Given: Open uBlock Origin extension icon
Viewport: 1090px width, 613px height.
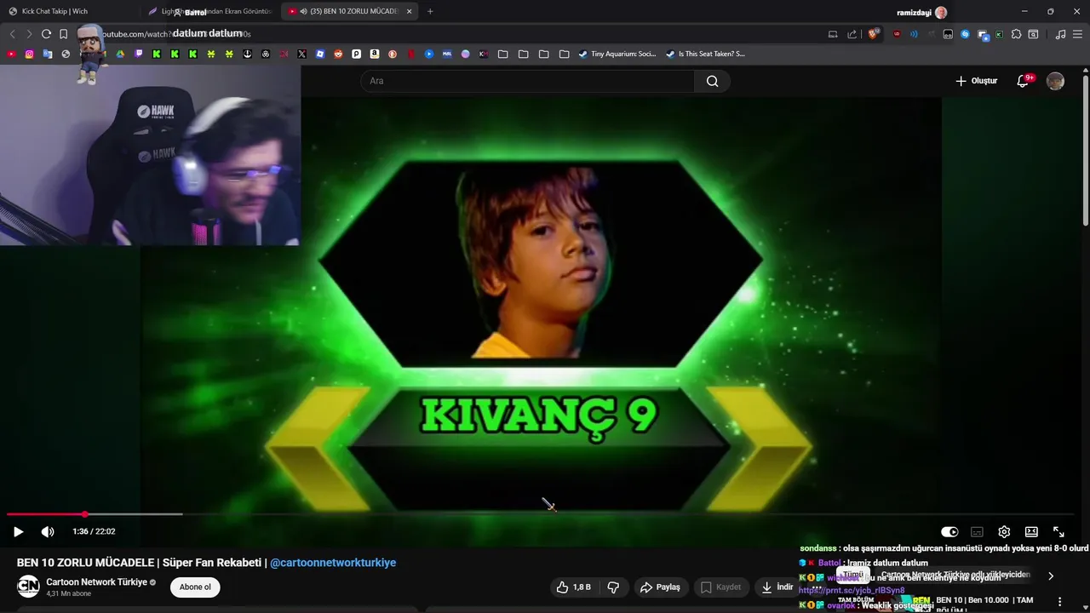Looking at the screenshot, I should coord(897,34).
